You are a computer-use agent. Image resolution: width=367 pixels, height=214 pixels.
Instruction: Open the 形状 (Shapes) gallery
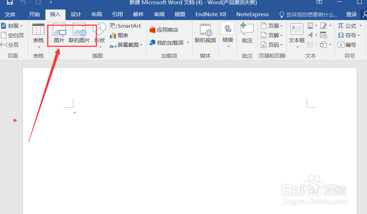[x=100, y=35]
